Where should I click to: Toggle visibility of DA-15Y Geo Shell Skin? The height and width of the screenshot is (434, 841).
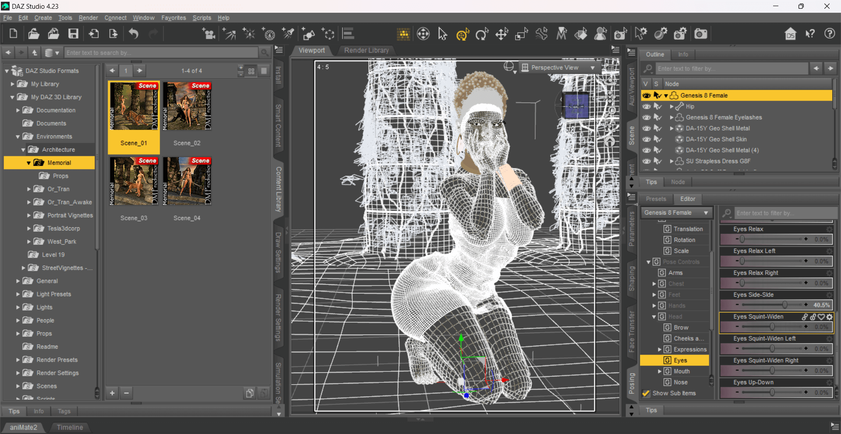(647, 139)
